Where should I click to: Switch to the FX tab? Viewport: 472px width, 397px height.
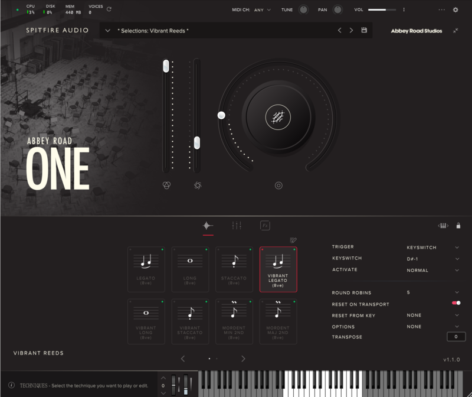point(265,226)
